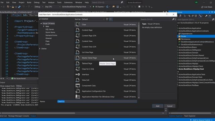This screenshot has height=121, width=215.
Task: Click the dialog template search box
Action: (156, 19)
